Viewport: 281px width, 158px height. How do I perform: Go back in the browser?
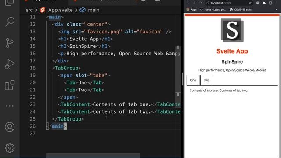[x=187, y=3]
